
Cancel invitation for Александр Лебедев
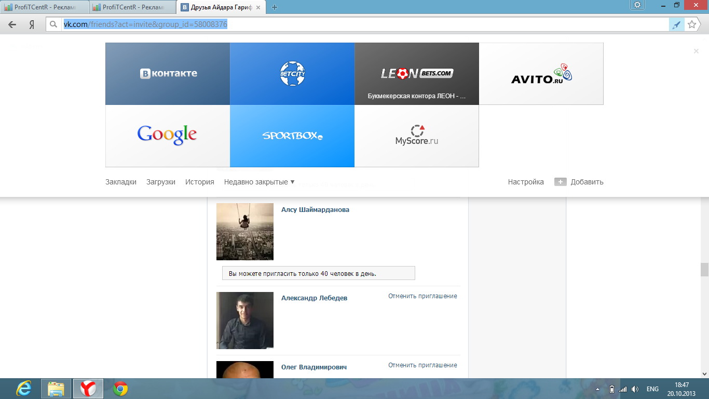click(x=422, y=296)
